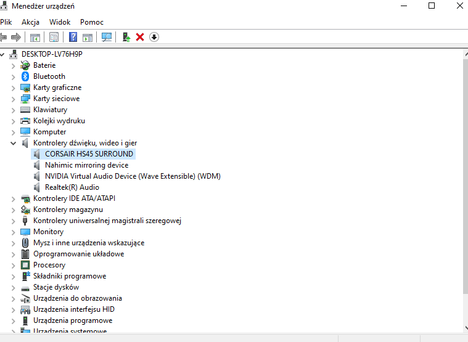Click the blue Help question-mark icon
The width and height of the screenshot is (468, 342).
73,37
